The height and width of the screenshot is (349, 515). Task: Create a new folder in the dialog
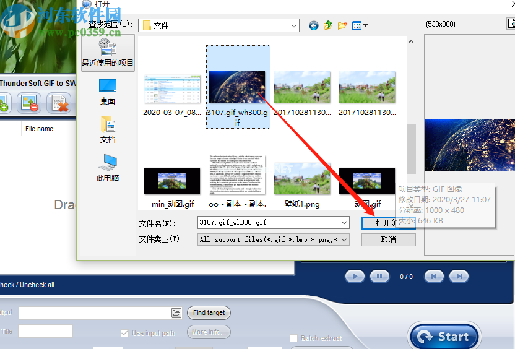(342, 25)
